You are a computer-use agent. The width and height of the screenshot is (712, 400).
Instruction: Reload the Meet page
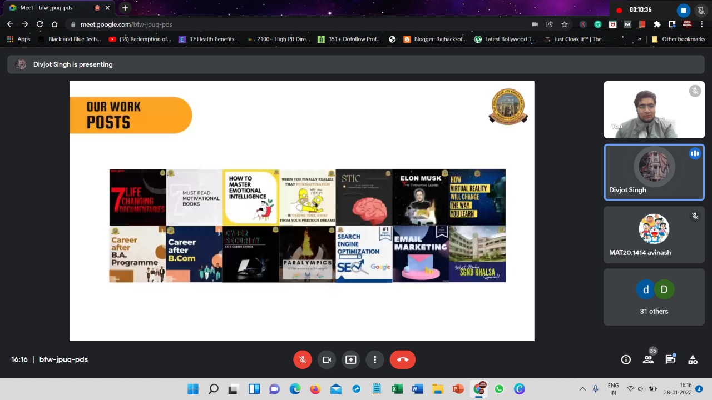(39, 24)
